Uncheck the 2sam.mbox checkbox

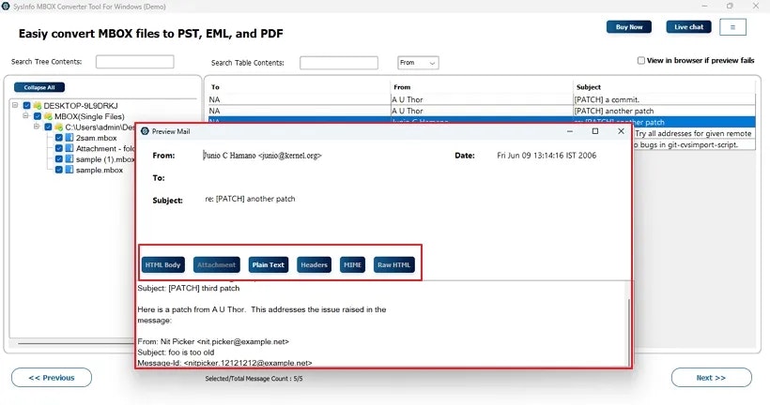(x=59, y=138)
